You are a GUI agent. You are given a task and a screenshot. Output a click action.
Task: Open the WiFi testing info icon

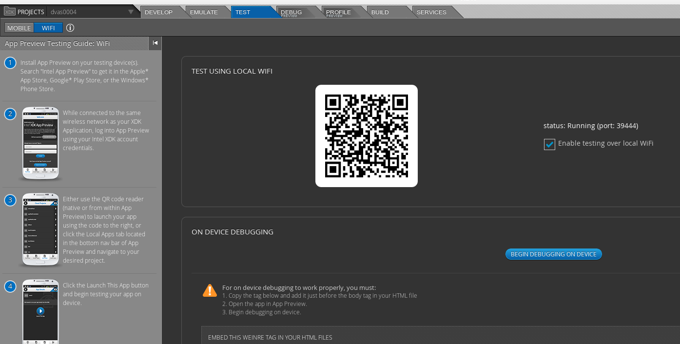[x=70, y=28]
